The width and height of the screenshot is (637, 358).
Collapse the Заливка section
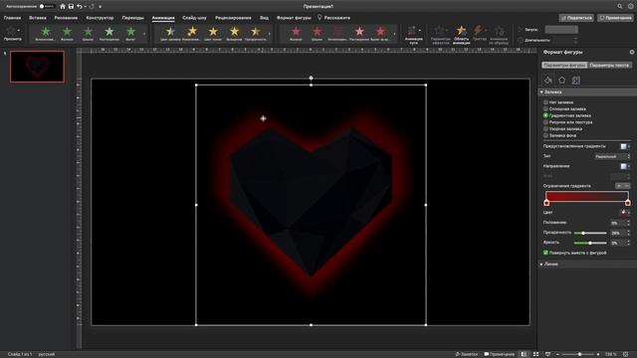(x=541, y=92)
